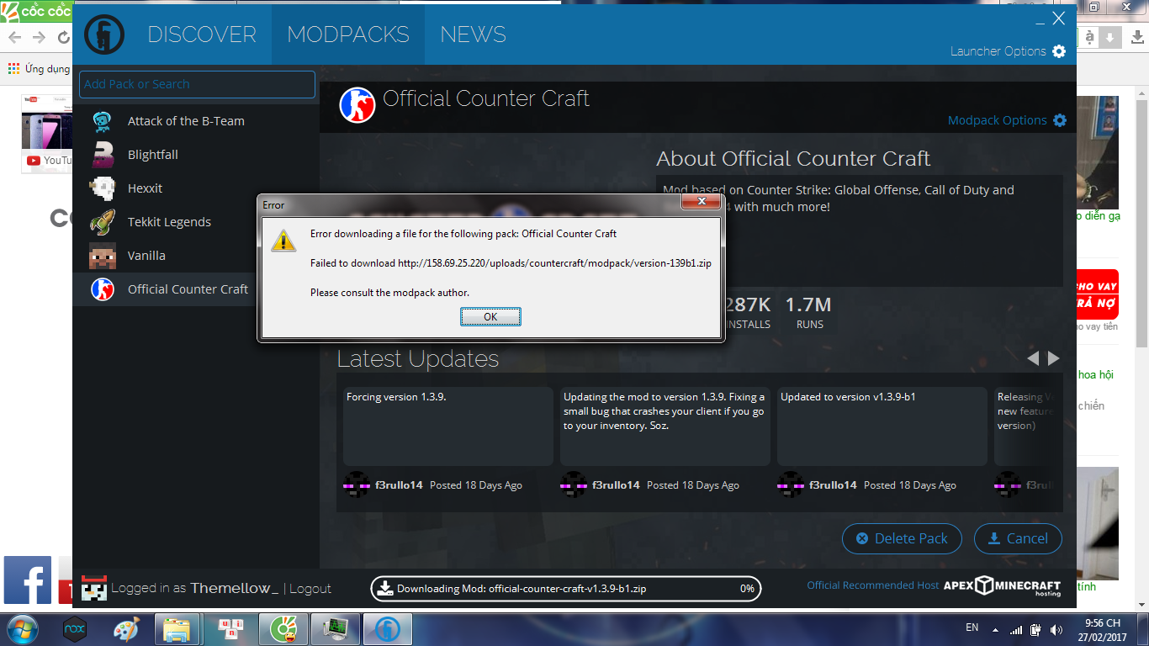Click the logged-in user avatar head
1149x646 pixels.
coord(93,588)
